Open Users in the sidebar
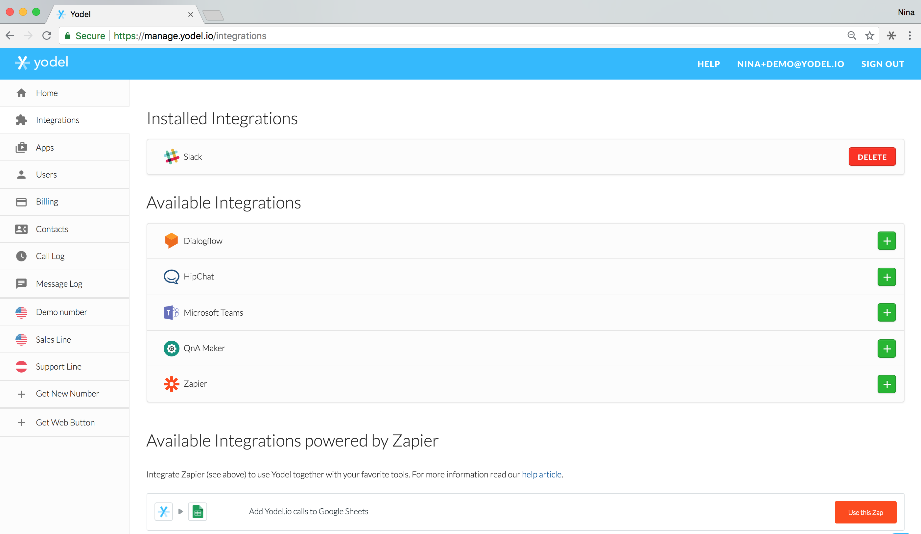This screenshot has height=534, width=921. click(64, 175)
